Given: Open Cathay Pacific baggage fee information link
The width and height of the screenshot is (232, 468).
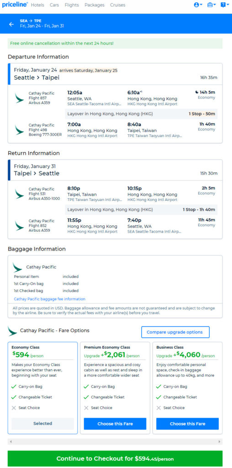Looking at the screenshot, I should point(49,299).
